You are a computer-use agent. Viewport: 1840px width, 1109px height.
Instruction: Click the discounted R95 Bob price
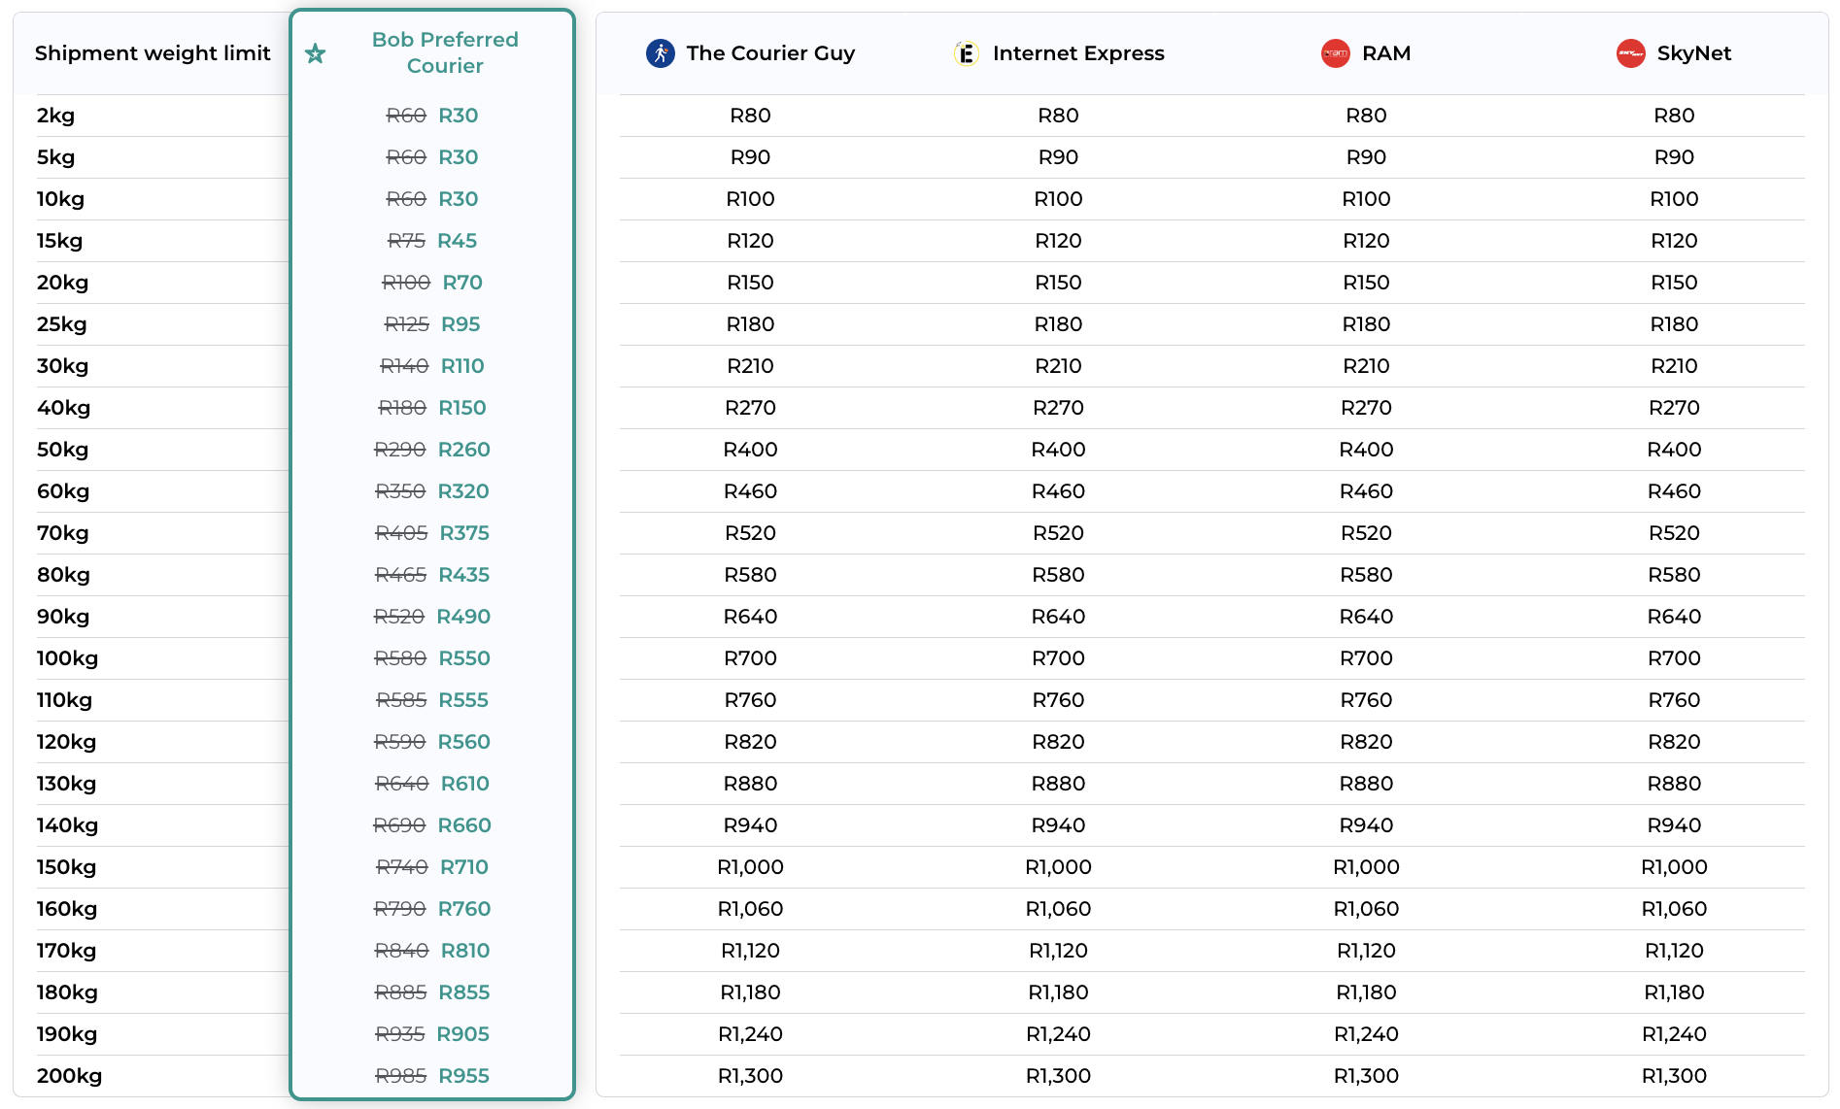(460, 324)
